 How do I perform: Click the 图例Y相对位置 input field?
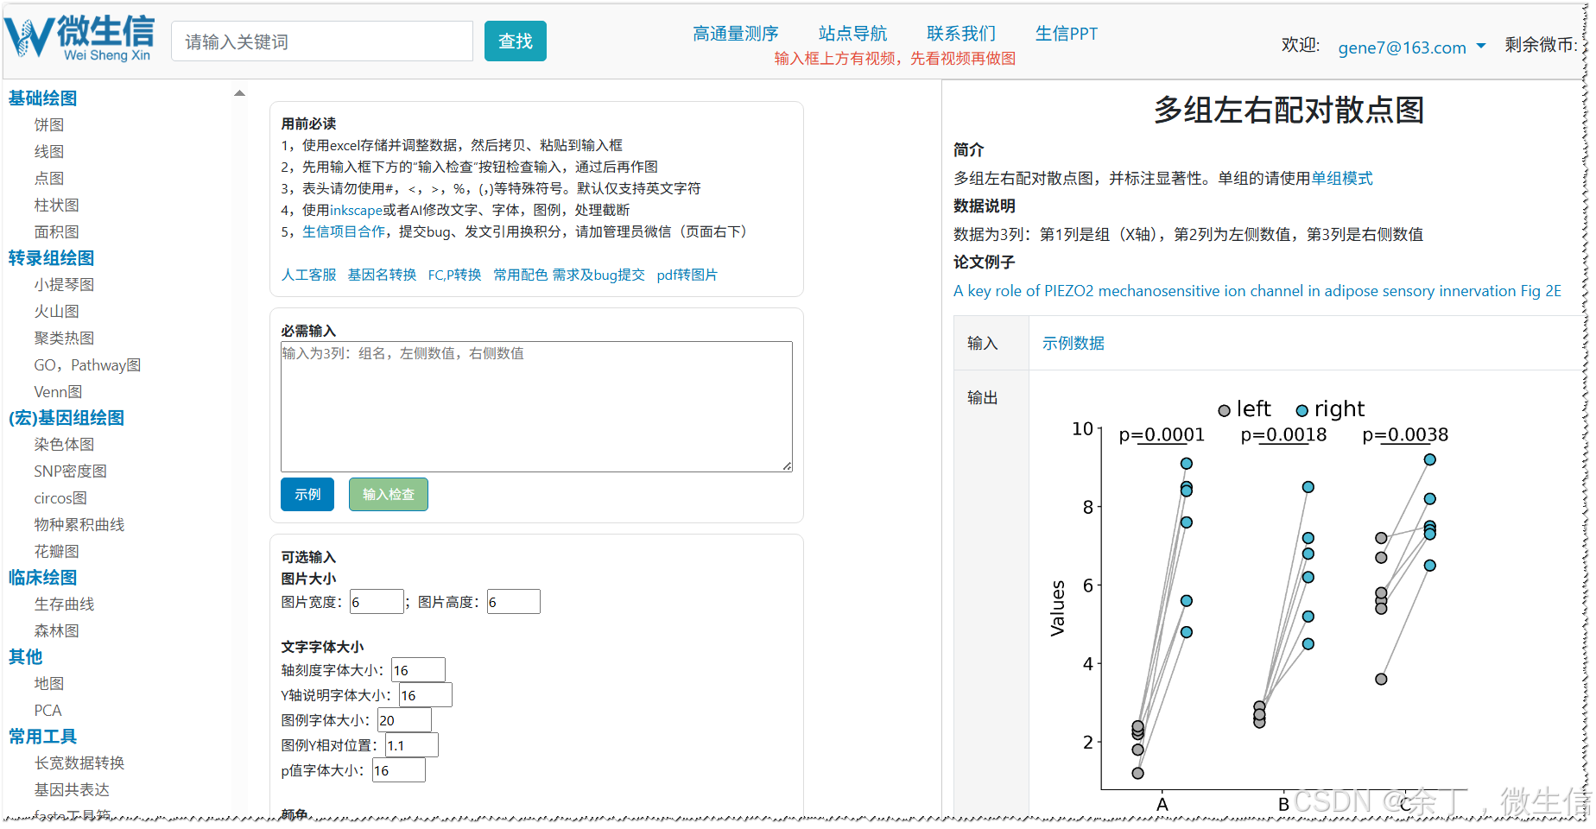tap(412, 745)
